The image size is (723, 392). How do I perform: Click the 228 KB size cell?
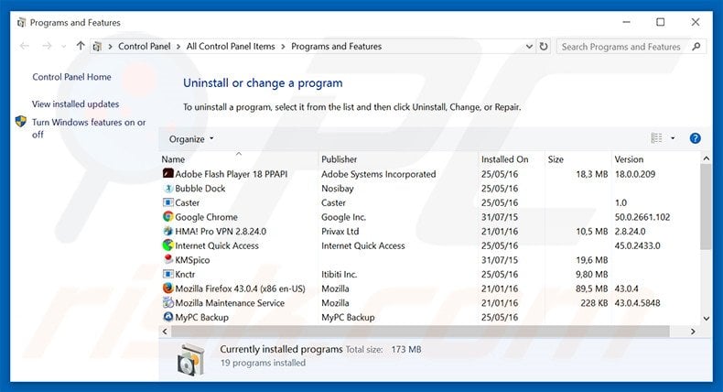[594, 303]
